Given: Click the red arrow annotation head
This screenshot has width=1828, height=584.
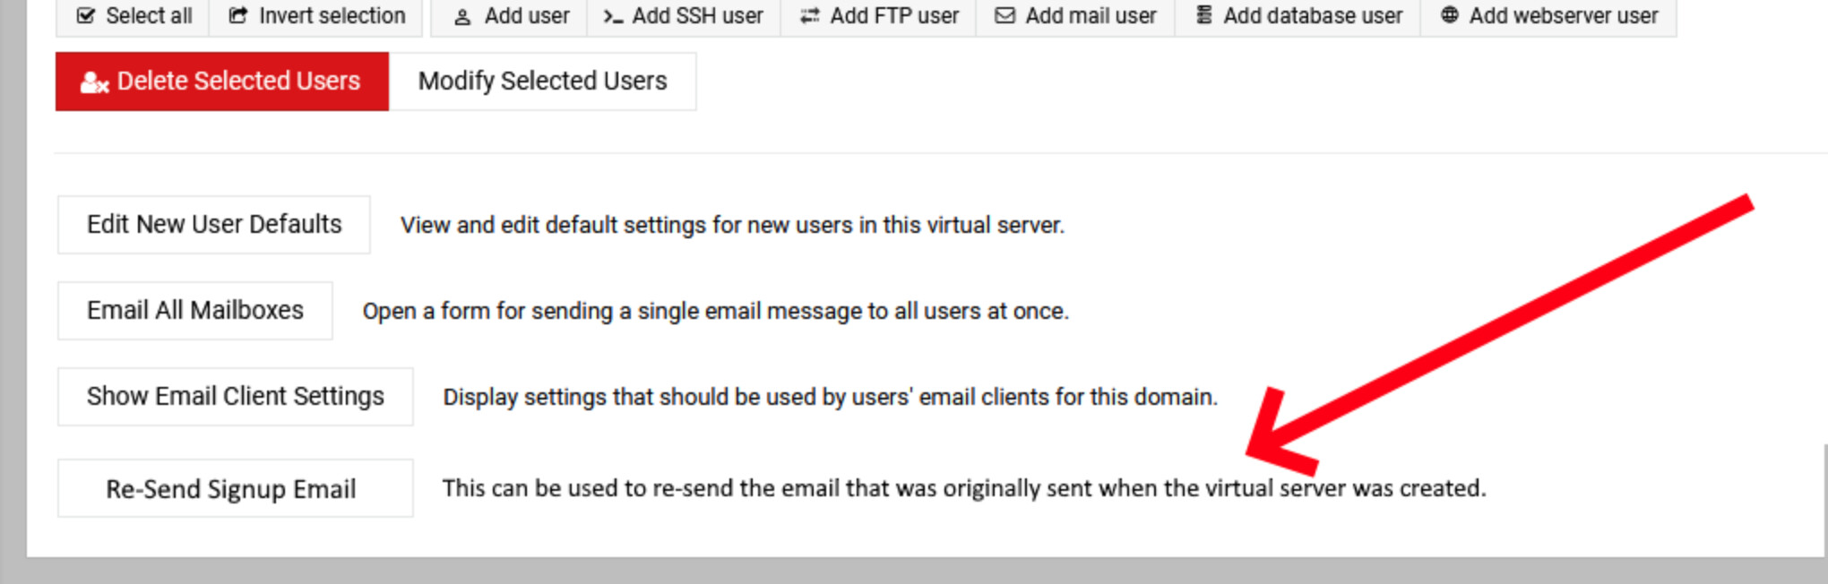Looking at the screenshot, I should point(1272,439).
